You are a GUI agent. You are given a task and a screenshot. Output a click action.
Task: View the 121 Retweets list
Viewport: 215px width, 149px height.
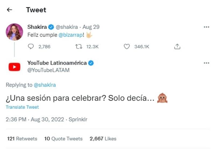(22, 139)
